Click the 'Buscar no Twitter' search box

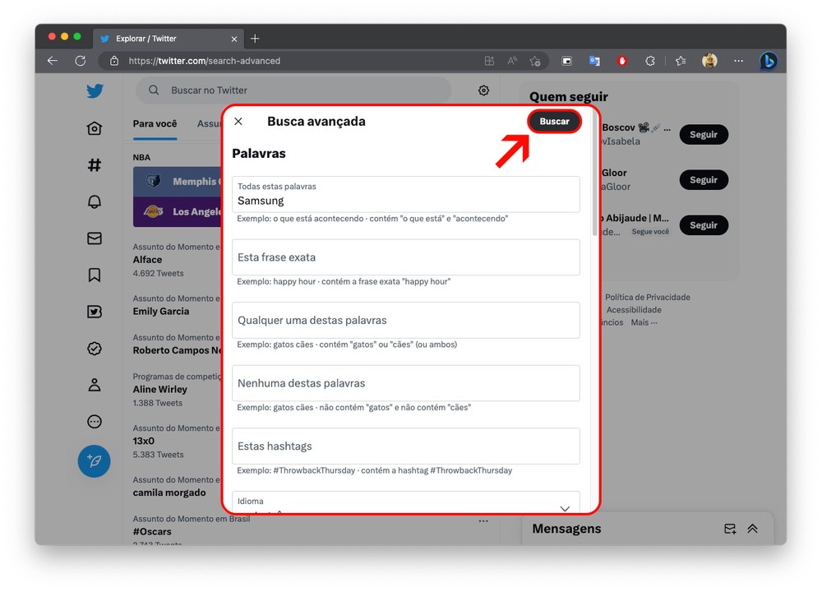tap(293, 90)
